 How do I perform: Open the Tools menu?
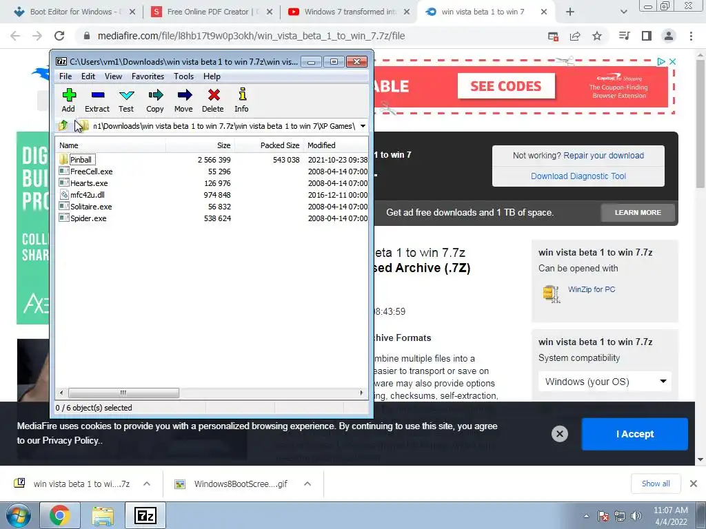pos(183,76)
